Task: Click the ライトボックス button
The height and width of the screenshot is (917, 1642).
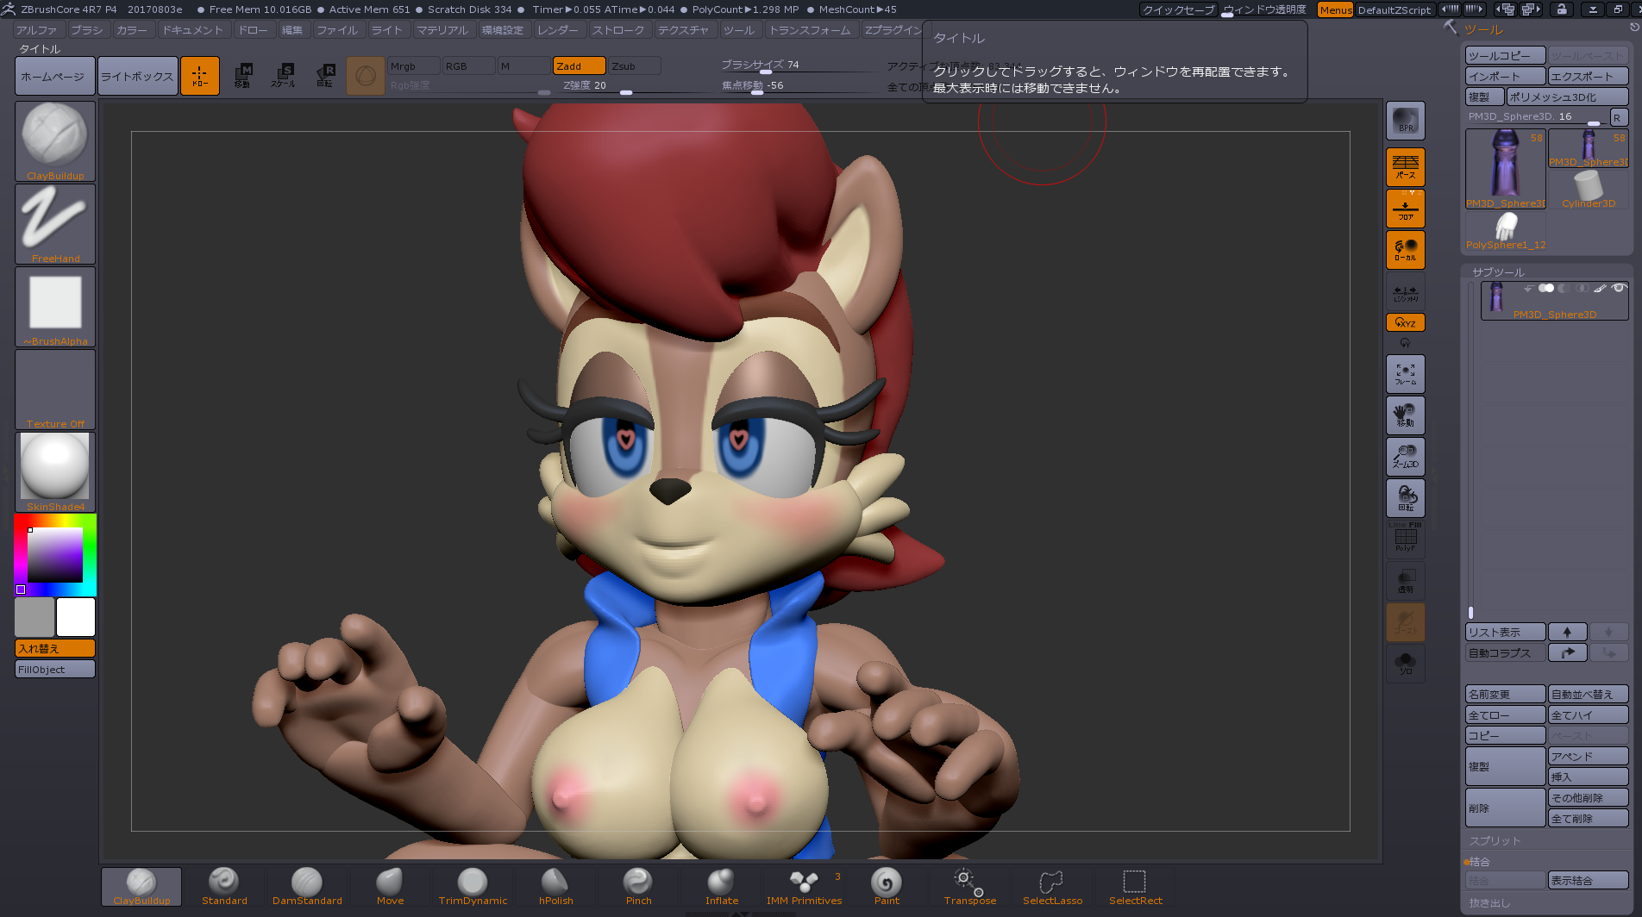Action: pyautogui.click(x=137, y=76)
